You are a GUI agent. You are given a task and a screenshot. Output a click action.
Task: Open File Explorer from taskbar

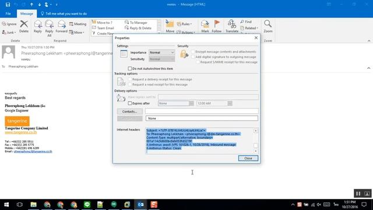point(34,205)
